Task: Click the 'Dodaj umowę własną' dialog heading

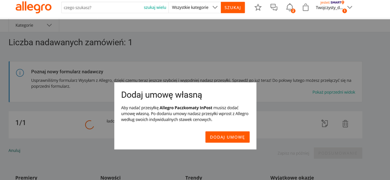Action: (x=161, y=95)
